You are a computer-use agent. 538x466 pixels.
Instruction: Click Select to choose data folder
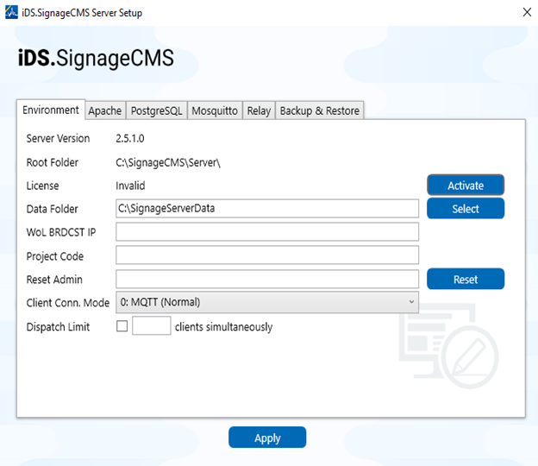pos(466,209)
